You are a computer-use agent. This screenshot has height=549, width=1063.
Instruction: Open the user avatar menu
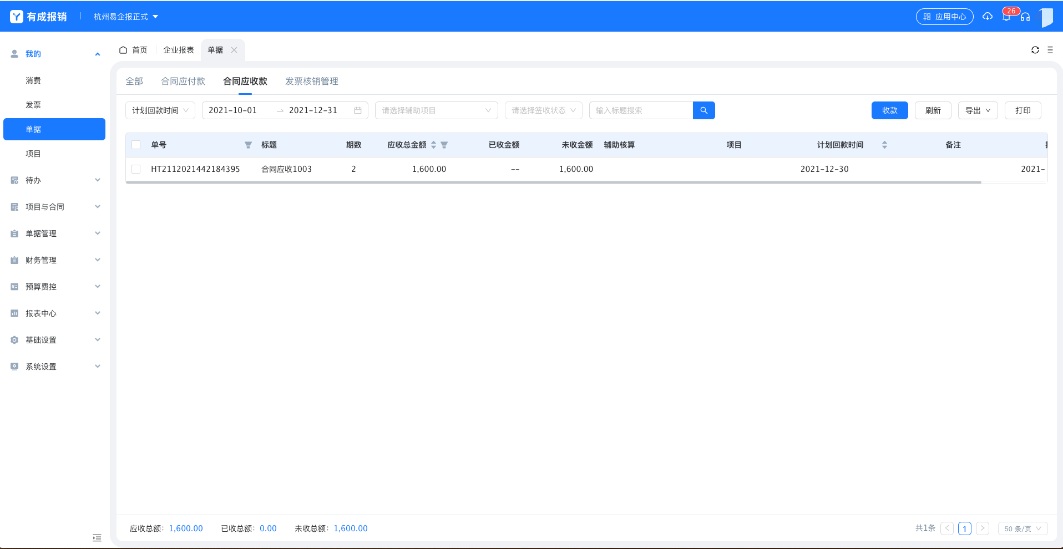pyautogui.click(x=1046, y=17)
